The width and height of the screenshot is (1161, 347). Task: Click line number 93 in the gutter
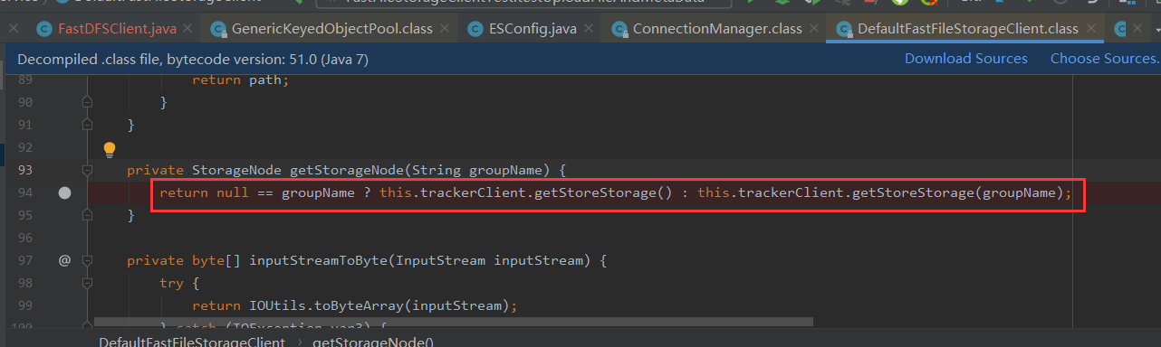coord(25,170)
